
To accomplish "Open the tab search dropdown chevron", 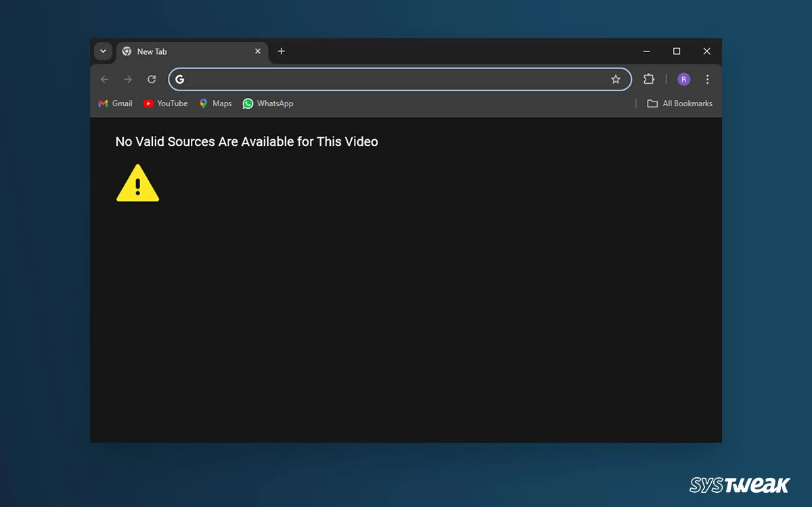I will click(103, 51).
